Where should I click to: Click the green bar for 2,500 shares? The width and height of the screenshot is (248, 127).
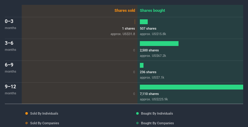click(x=159, y=44)
